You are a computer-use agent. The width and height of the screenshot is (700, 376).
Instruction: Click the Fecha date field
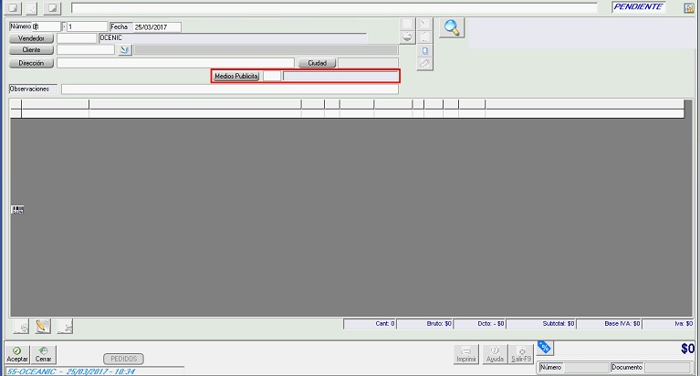pos(156,26)
